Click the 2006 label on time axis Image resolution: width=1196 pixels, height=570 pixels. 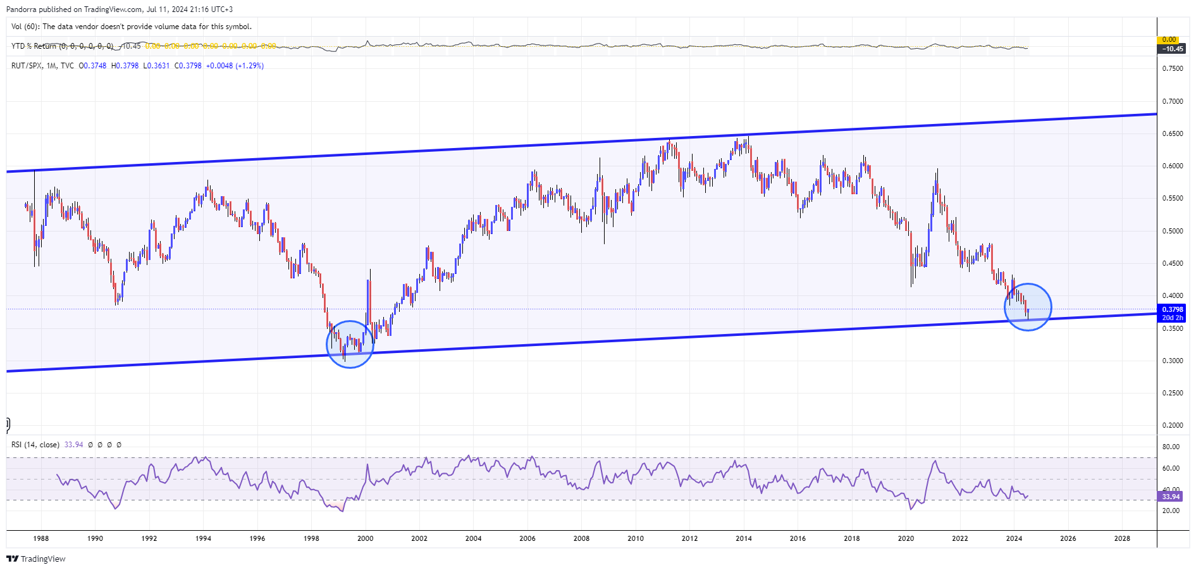point(527,538)
